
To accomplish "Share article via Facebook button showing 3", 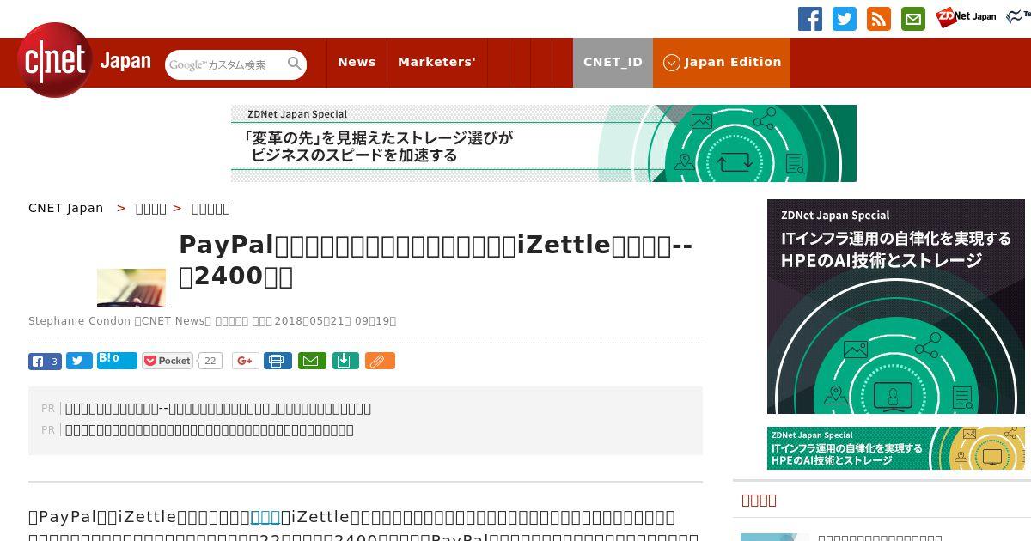I will [45, 361].
